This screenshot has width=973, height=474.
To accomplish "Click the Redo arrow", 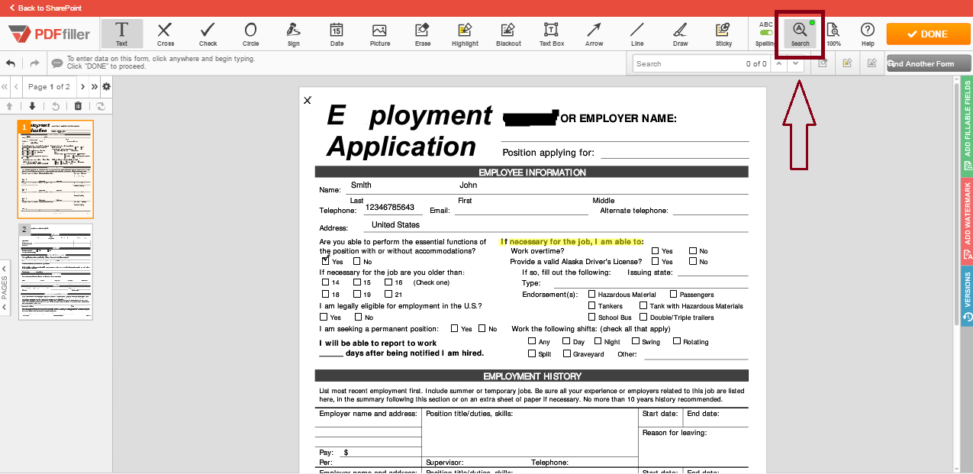I will coord(34,63).
